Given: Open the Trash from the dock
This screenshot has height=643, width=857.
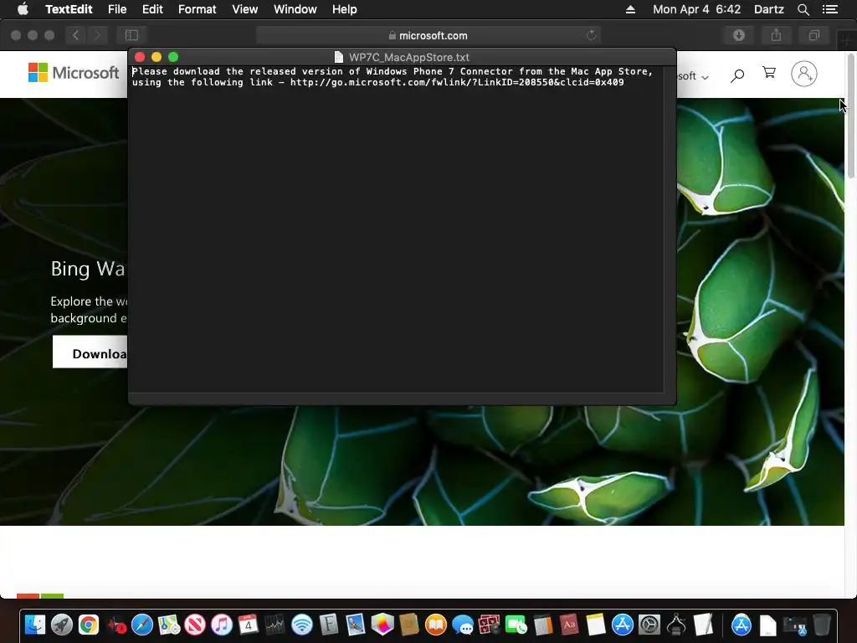Looking at the screenshot, I should coord(822,625).
